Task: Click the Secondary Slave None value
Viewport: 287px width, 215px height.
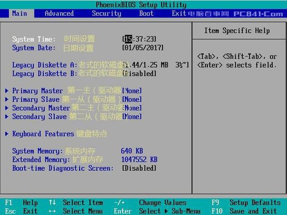Action: click(132, 116)
